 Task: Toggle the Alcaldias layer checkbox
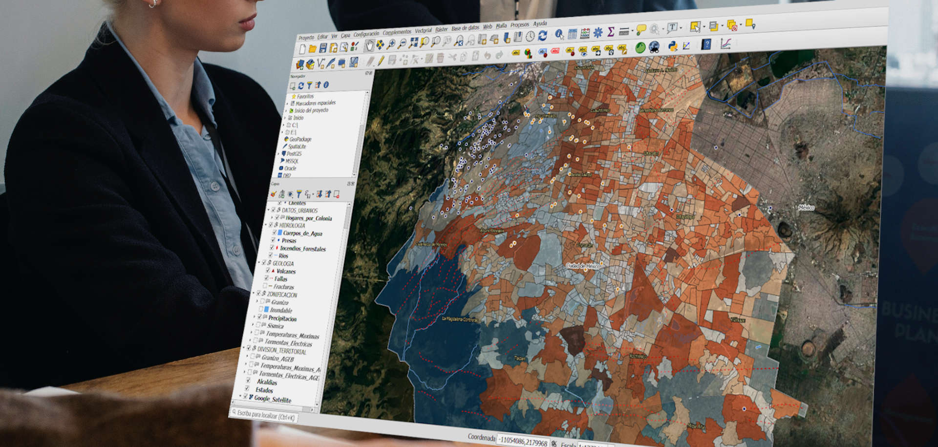coord(248,381)
